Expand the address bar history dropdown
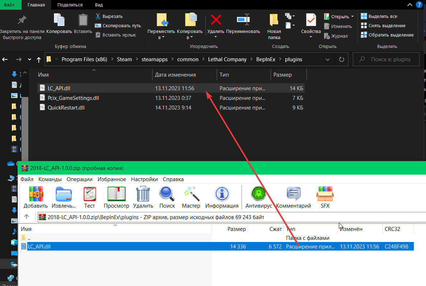Screen dimensions: 426x286 [328, 59]
